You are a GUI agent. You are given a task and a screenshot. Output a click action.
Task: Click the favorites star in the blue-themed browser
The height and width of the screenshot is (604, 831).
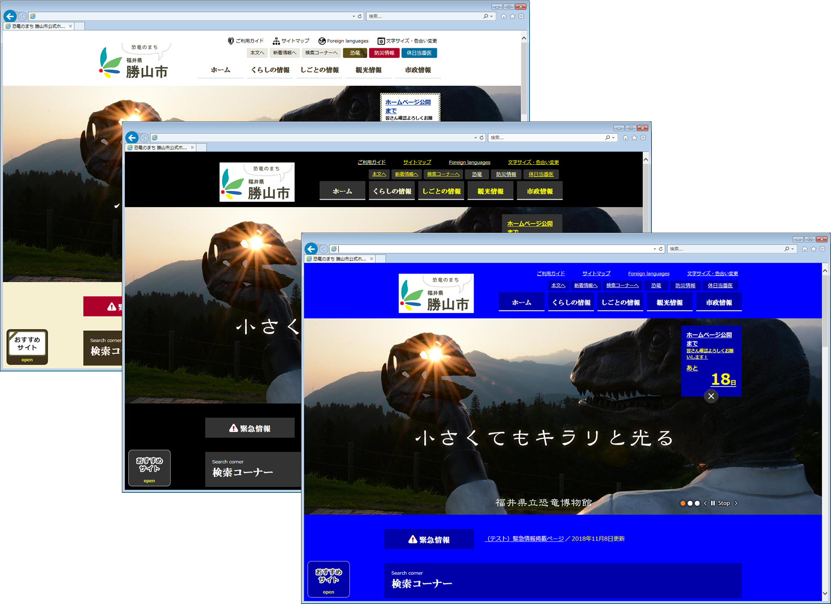(814, 249)
